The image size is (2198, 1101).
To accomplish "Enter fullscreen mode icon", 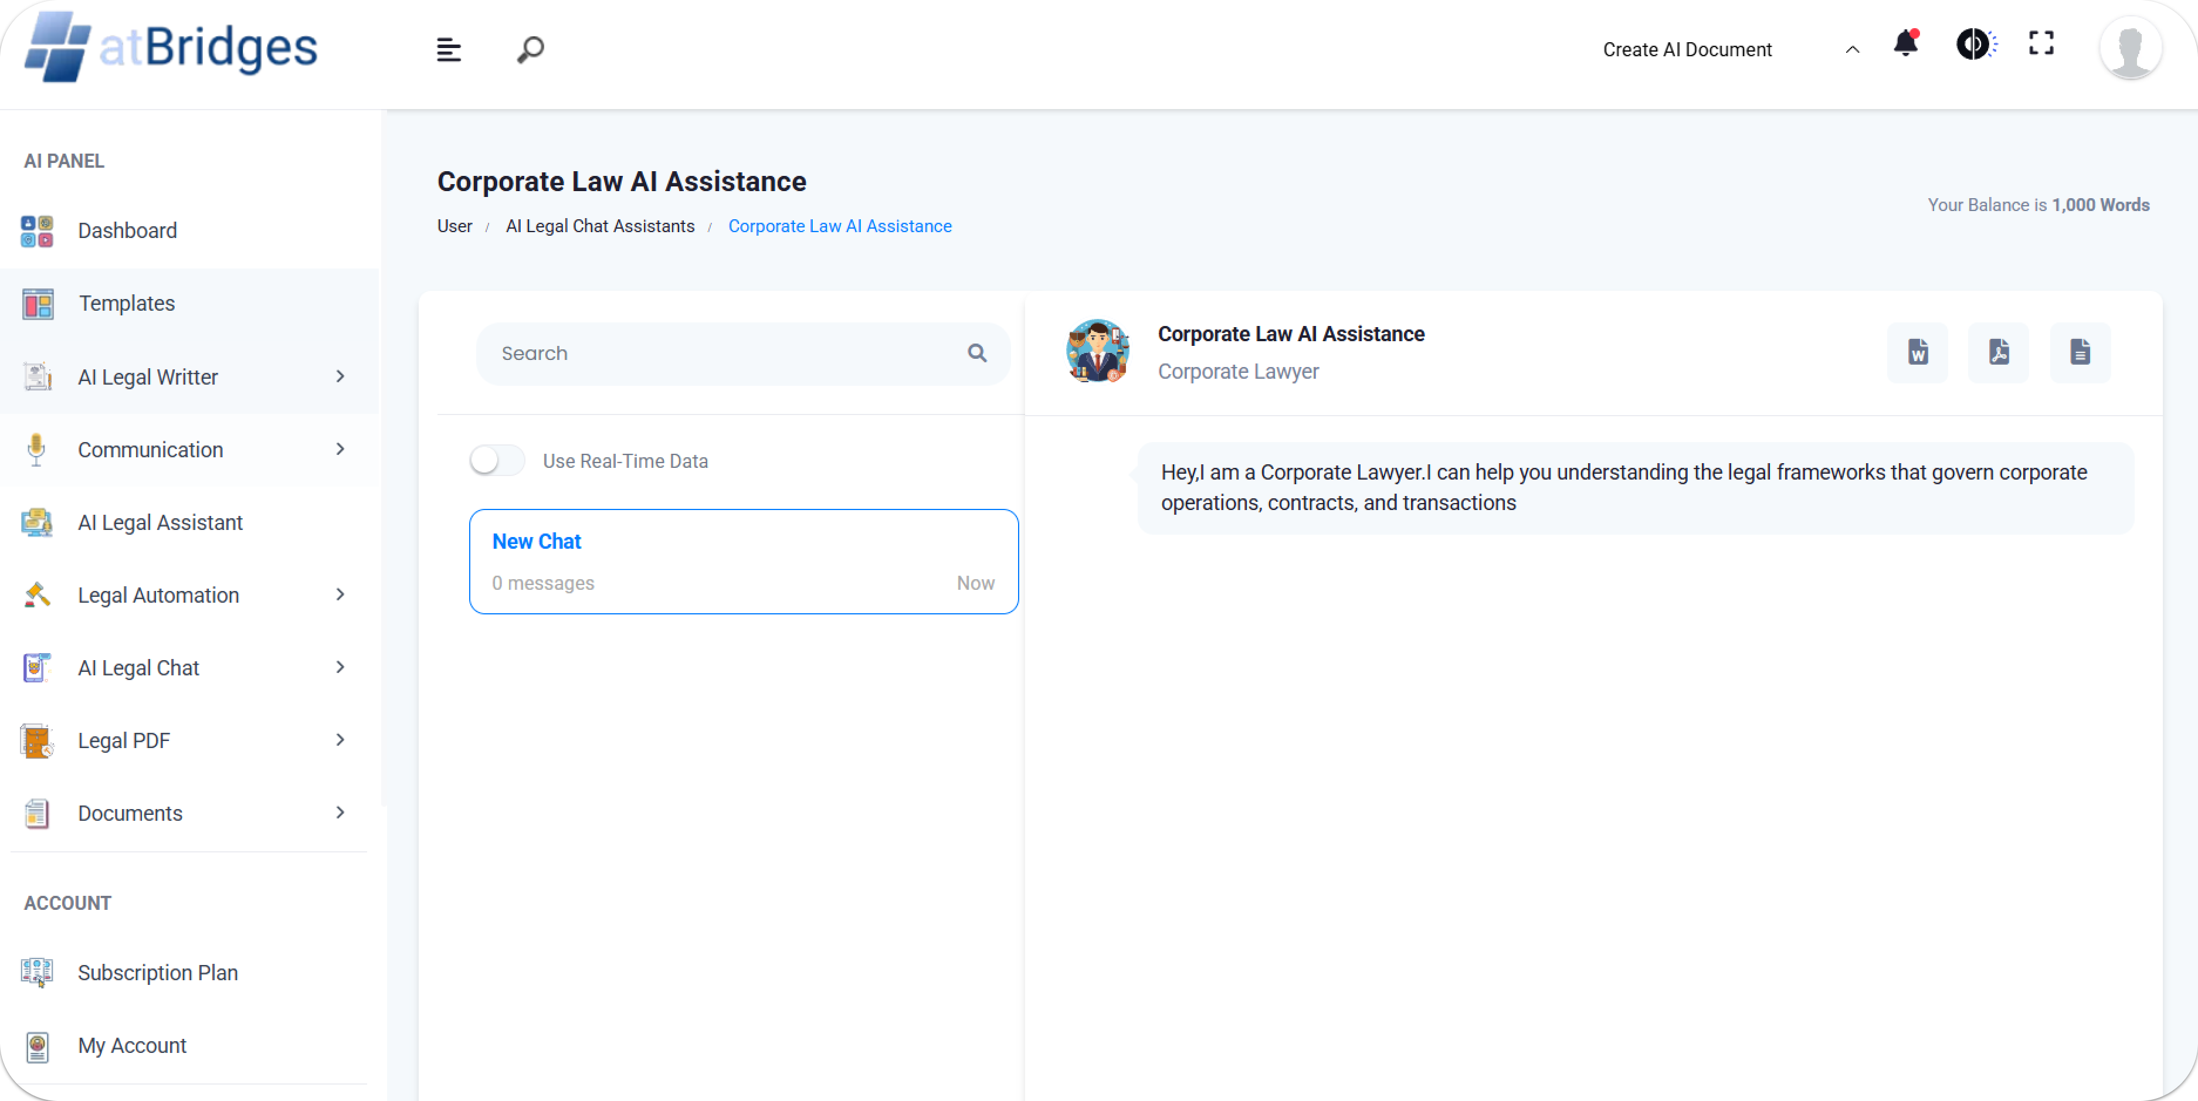I will click(x=2041, y=43).
